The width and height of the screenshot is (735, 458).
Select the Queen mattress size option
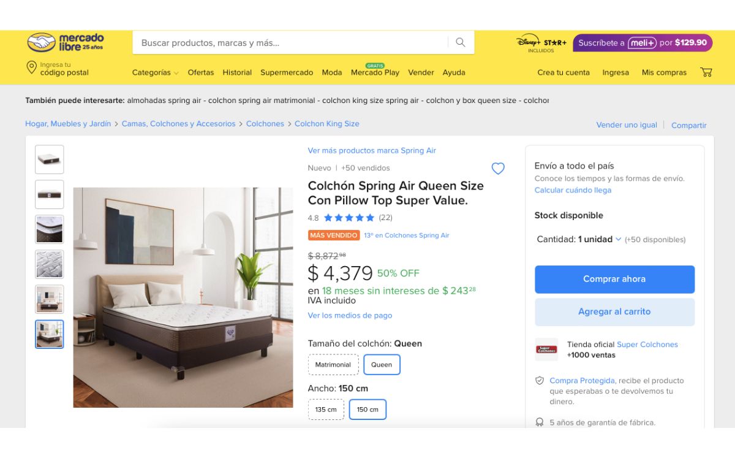tap(382, 365)
